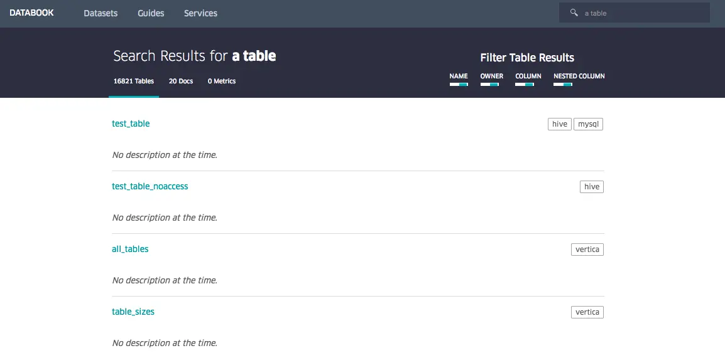The image size is (725, 358).
Task: Select the 0 Metrics tab
Action: pyautogui.click(x=222, y=81)
